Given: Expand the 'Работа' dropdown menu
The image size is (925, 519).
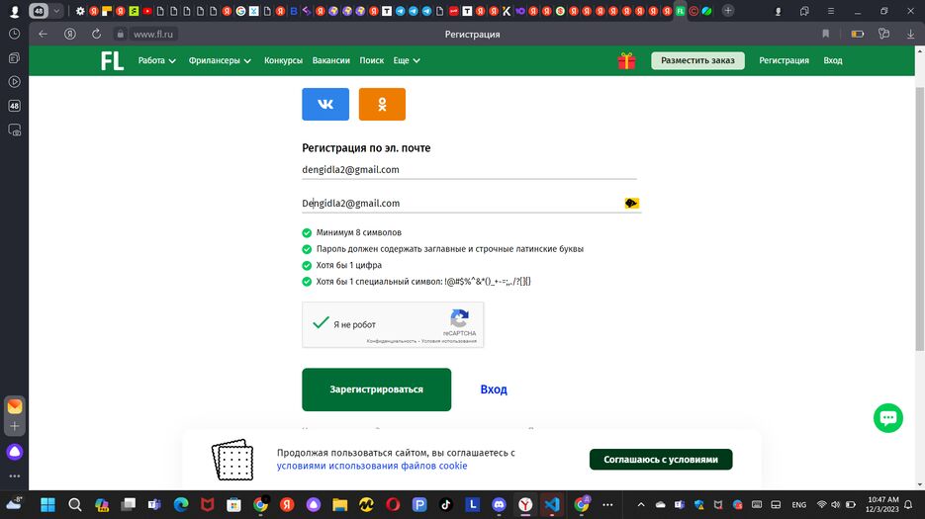Looking at the screenshot, I should (156, 60).
